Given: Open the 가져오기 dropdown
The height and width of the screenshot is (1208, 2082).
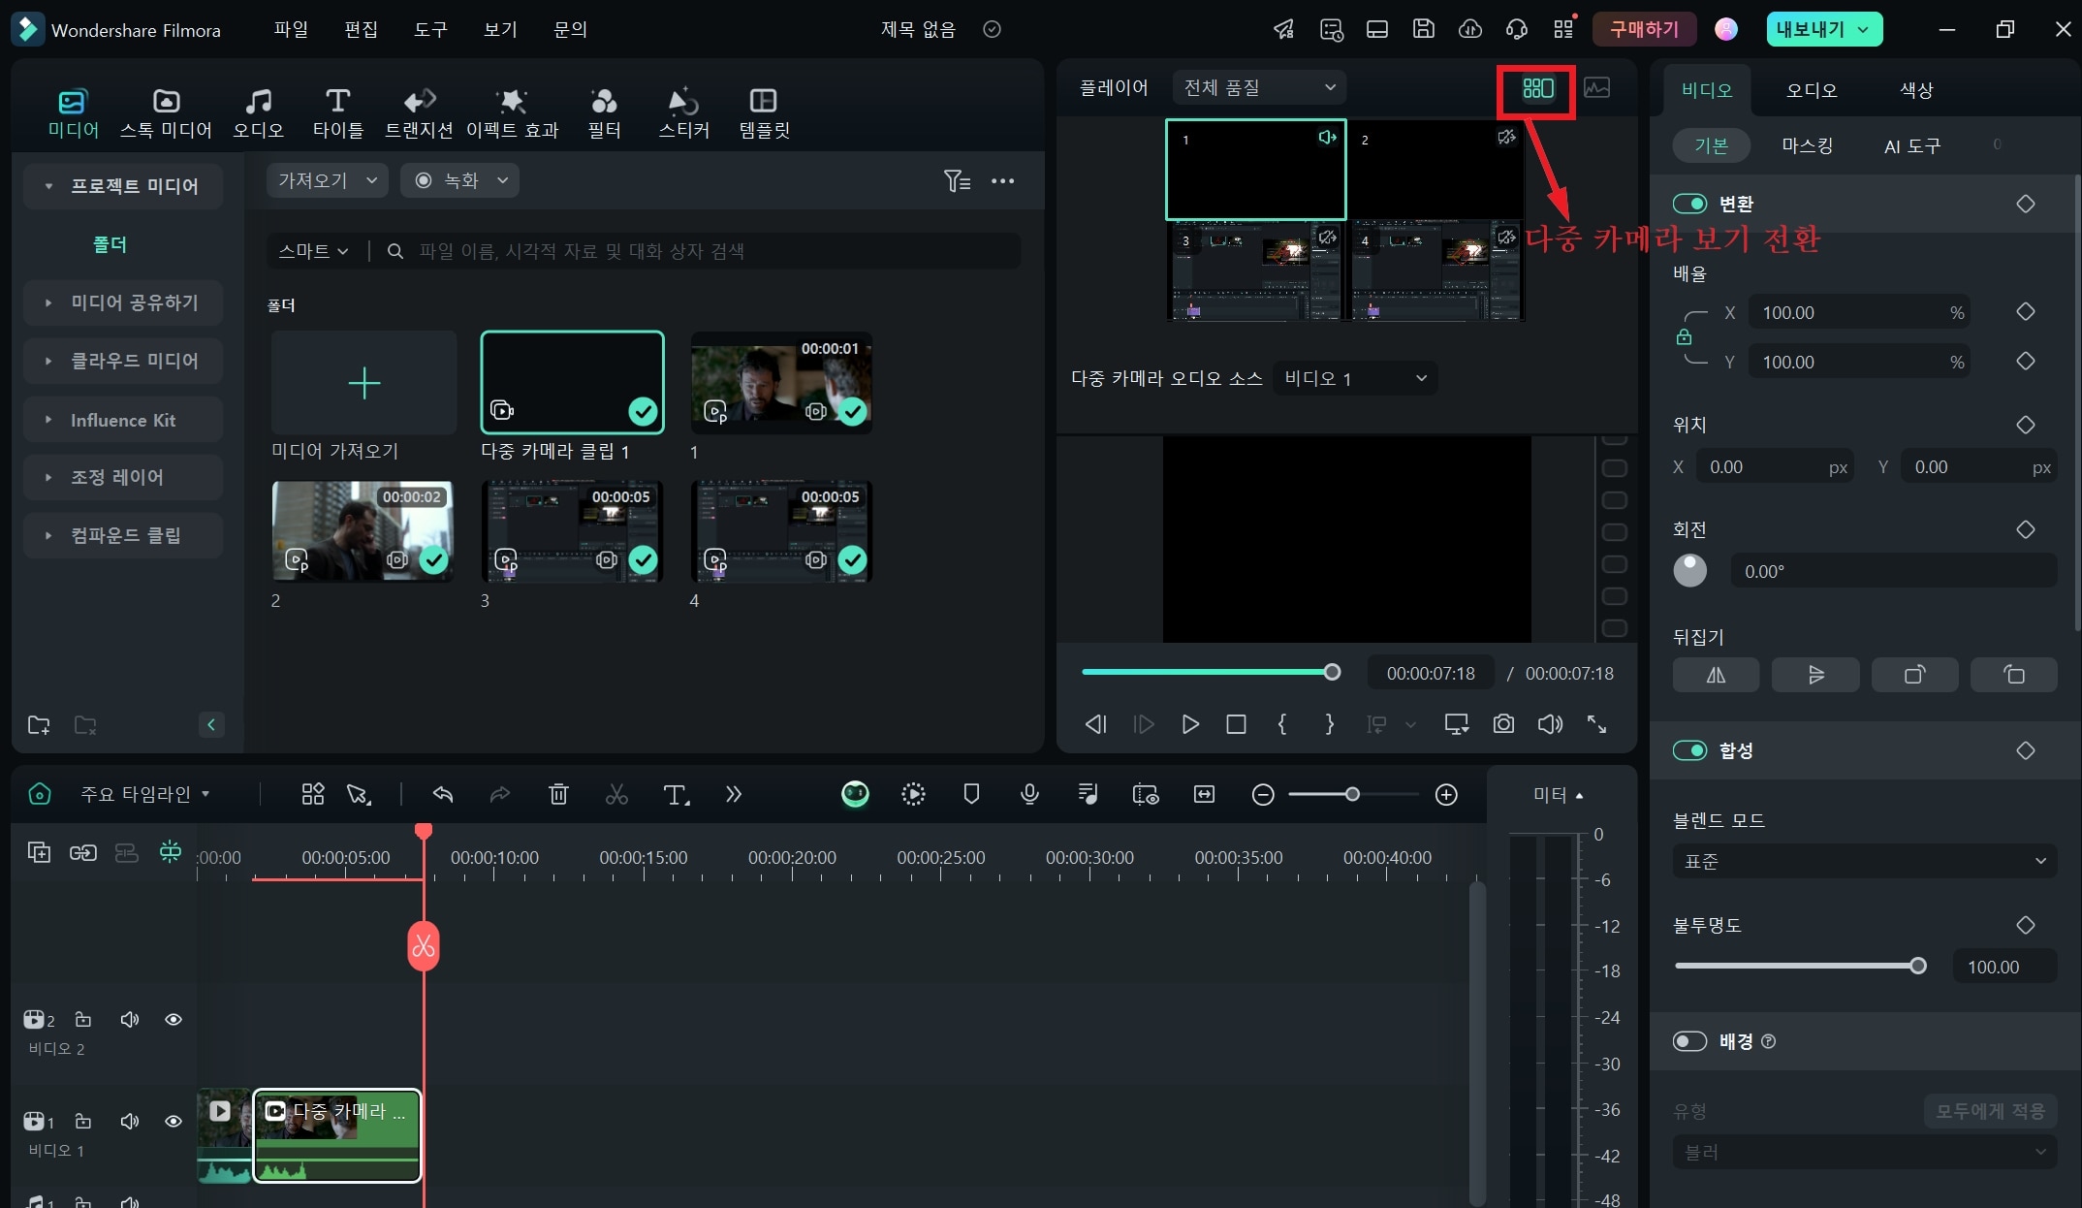Looking at the screenshot, I should [x=327, y=180].
